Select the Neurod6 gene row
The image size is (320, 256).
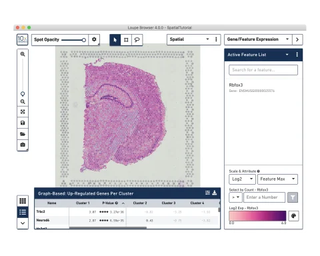coord(127,221)
